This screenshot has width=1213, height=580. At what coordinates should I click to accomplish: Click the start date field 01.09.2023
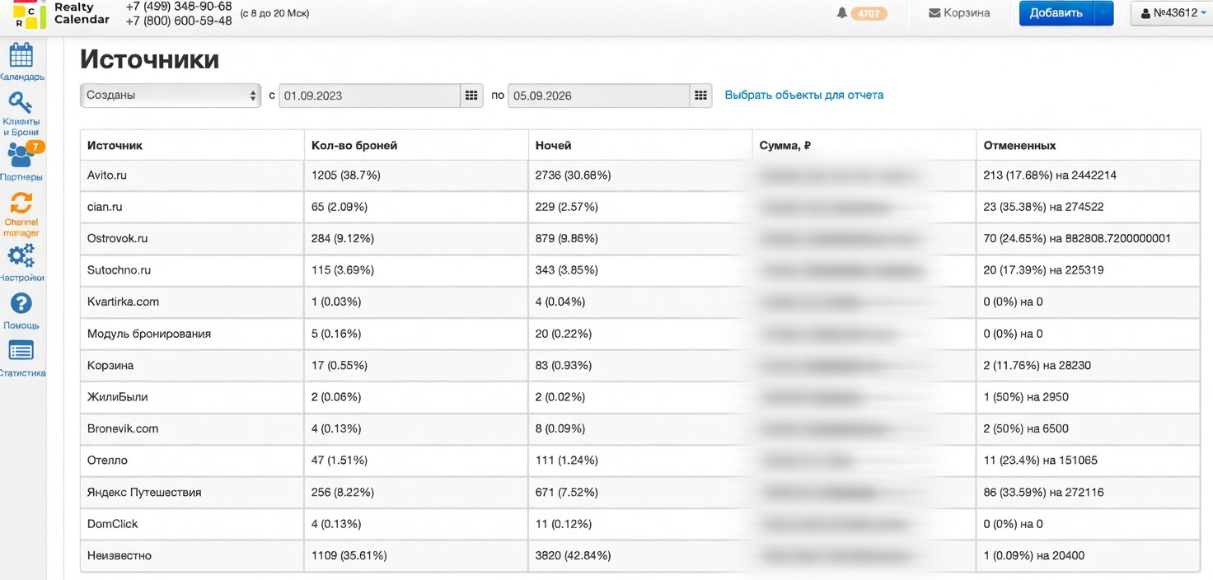[369, 96]
